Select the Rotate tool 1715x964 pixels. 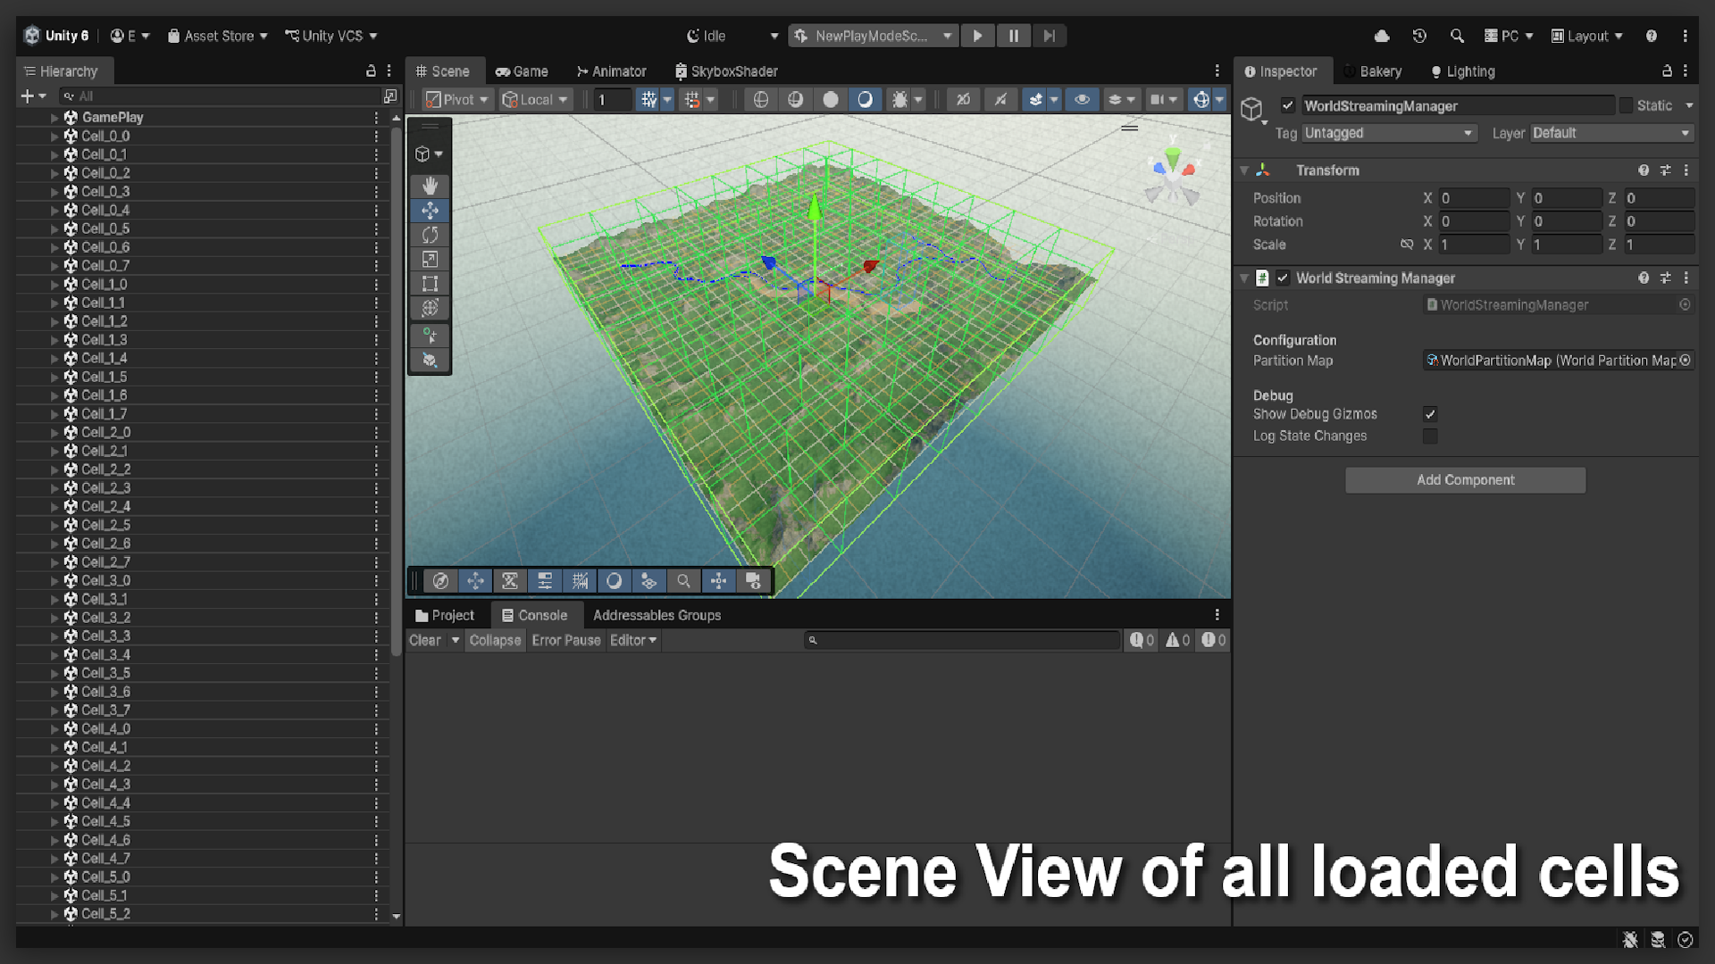430,235
